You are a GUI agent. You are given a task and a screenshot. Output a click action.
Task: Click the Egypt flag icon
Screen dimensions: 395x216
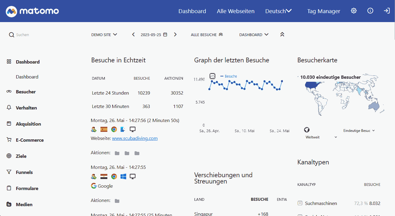[104, 176]
